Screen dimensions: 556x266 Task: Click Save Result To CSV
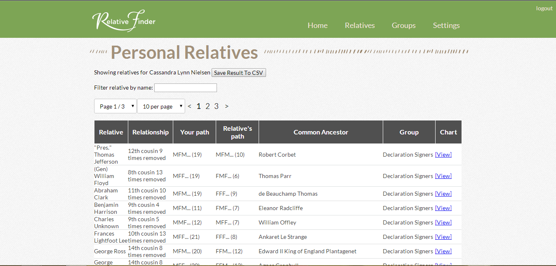[238, 72]
